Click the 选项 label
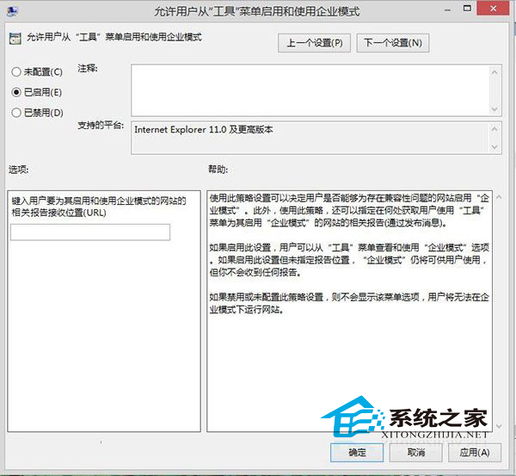Viewport: 516px width, 476px height. coord(18,170)
